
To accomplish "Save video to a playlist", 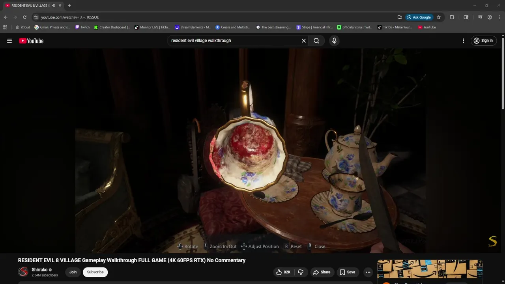I will (x=348, y=272).
